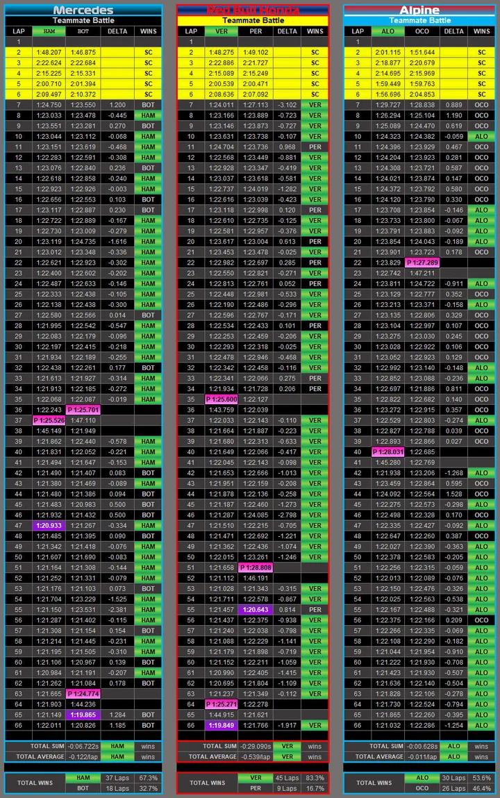Select pit stop cell P 1:27.289
500x798 pixels.
point(422,263)
